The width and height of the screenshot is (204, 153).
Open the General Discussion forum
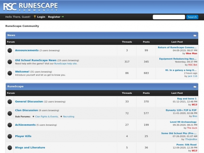click(29, 101)
